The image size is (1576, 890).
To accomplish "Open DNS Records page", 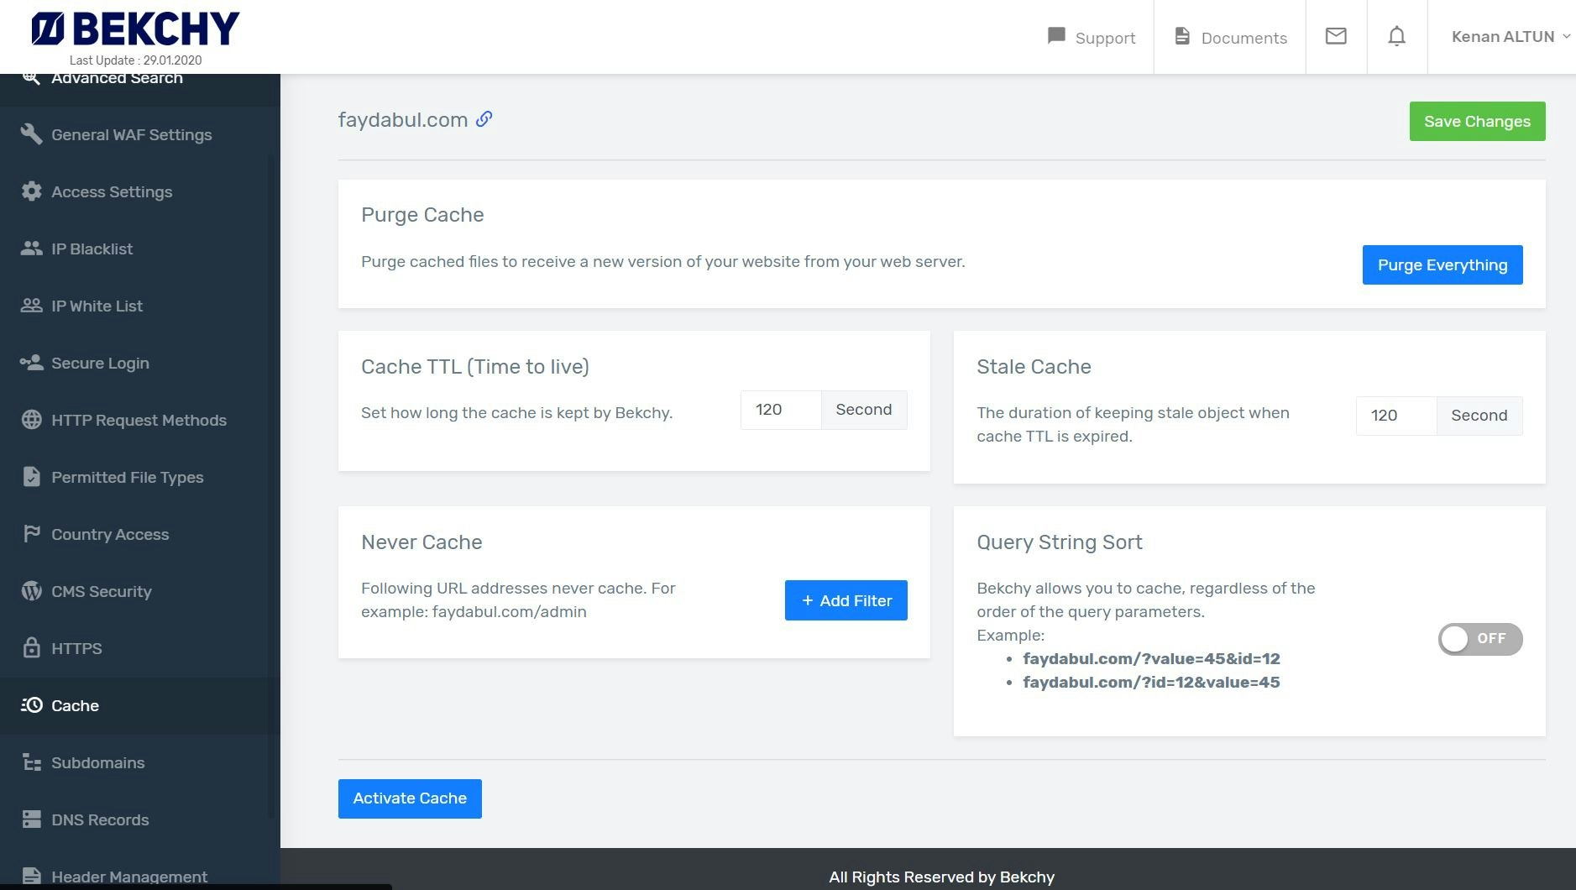I will pyautogui.click(x=140, y=819).
